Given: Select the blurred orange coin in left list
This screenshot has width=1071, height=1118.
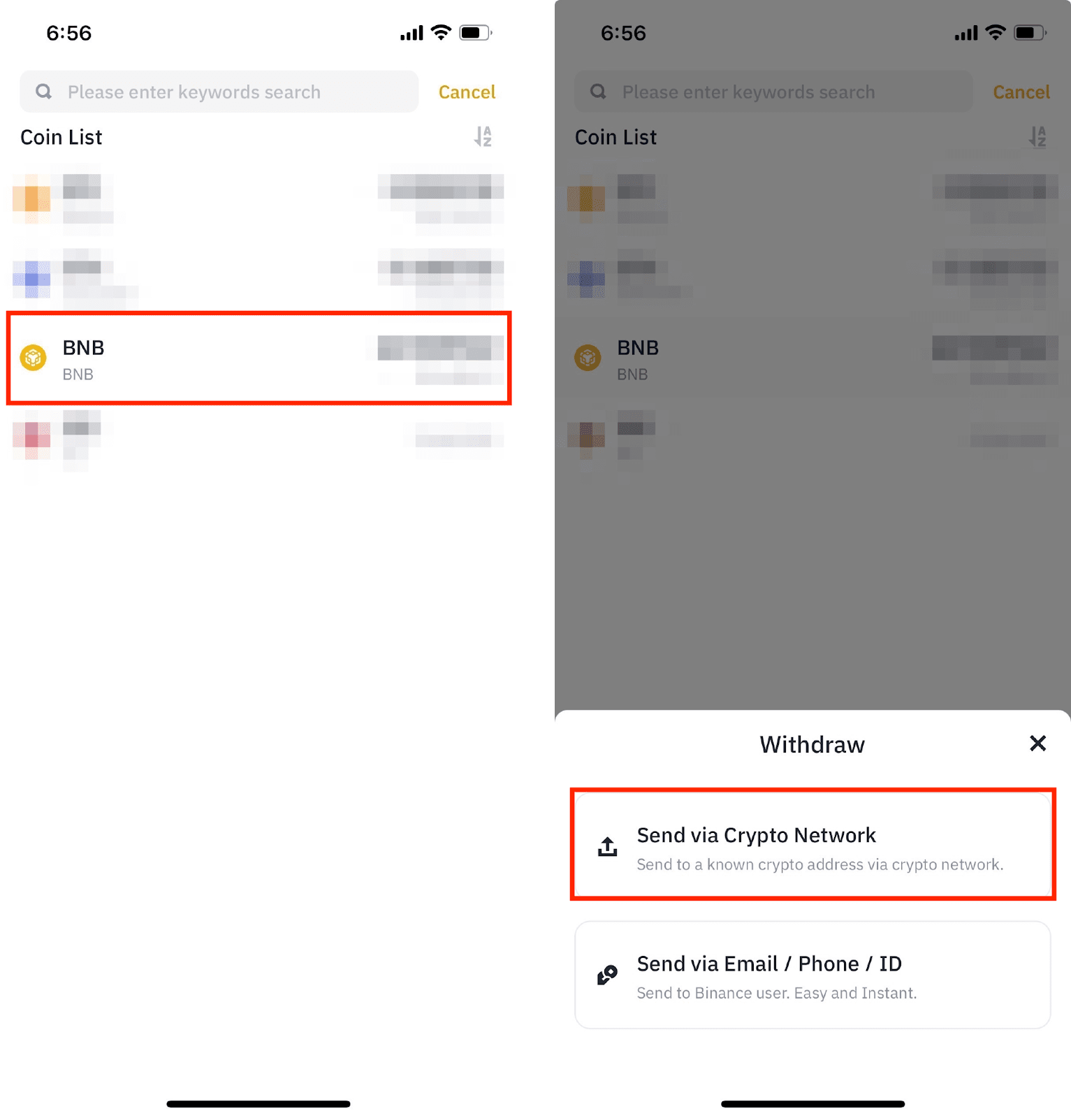Looking at the screenshot, I should 258,198.
